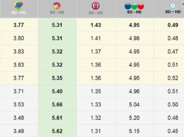Image resolution: width=184 pixels, height=137 pixels.
Task: Select the 5.20 Telefe rating cell
Action: pyautogui.click(x=134, y=118)
